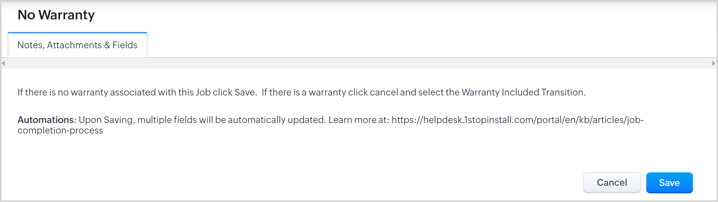Click the word "Fields" in the tab label
The image size is (718, 202).
pyautogui.click(x=125, y=45)
